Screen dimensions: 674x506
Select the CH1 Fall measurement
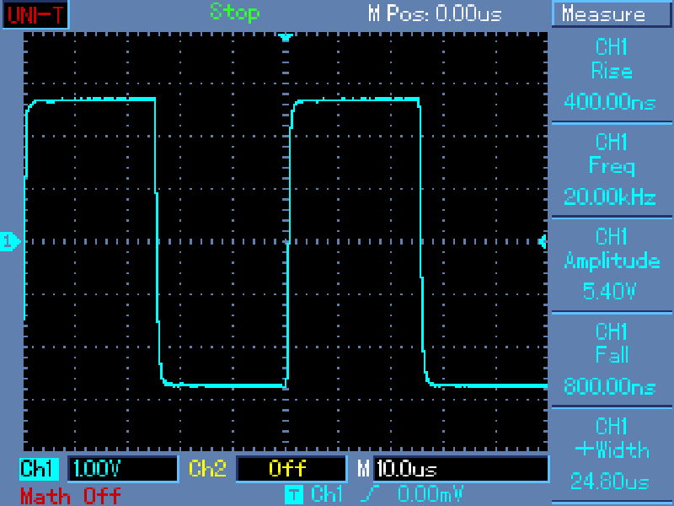coord(612,359)
